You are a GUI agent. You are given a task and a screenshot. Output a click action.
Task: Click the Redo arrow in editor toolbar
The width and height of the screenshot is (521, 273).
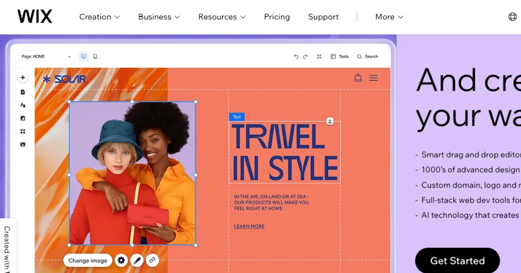point(305,57)
